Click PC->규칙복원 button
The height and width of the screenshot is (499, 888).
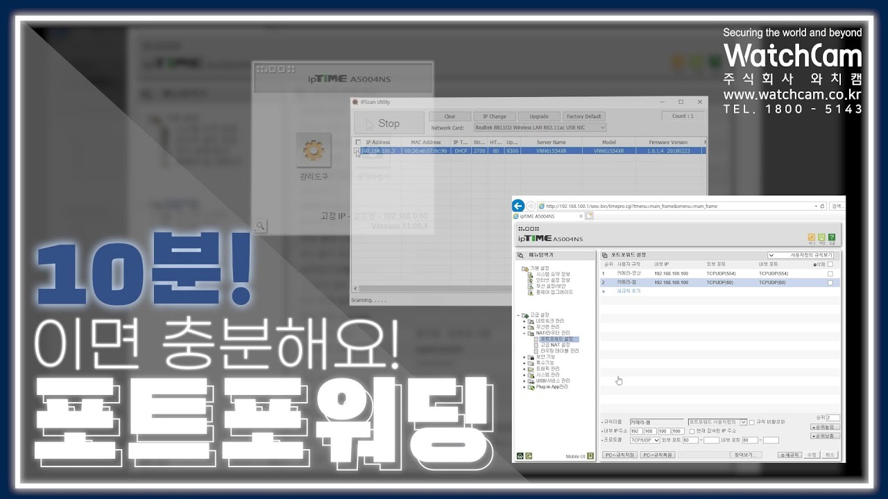[x=658, y=455]
